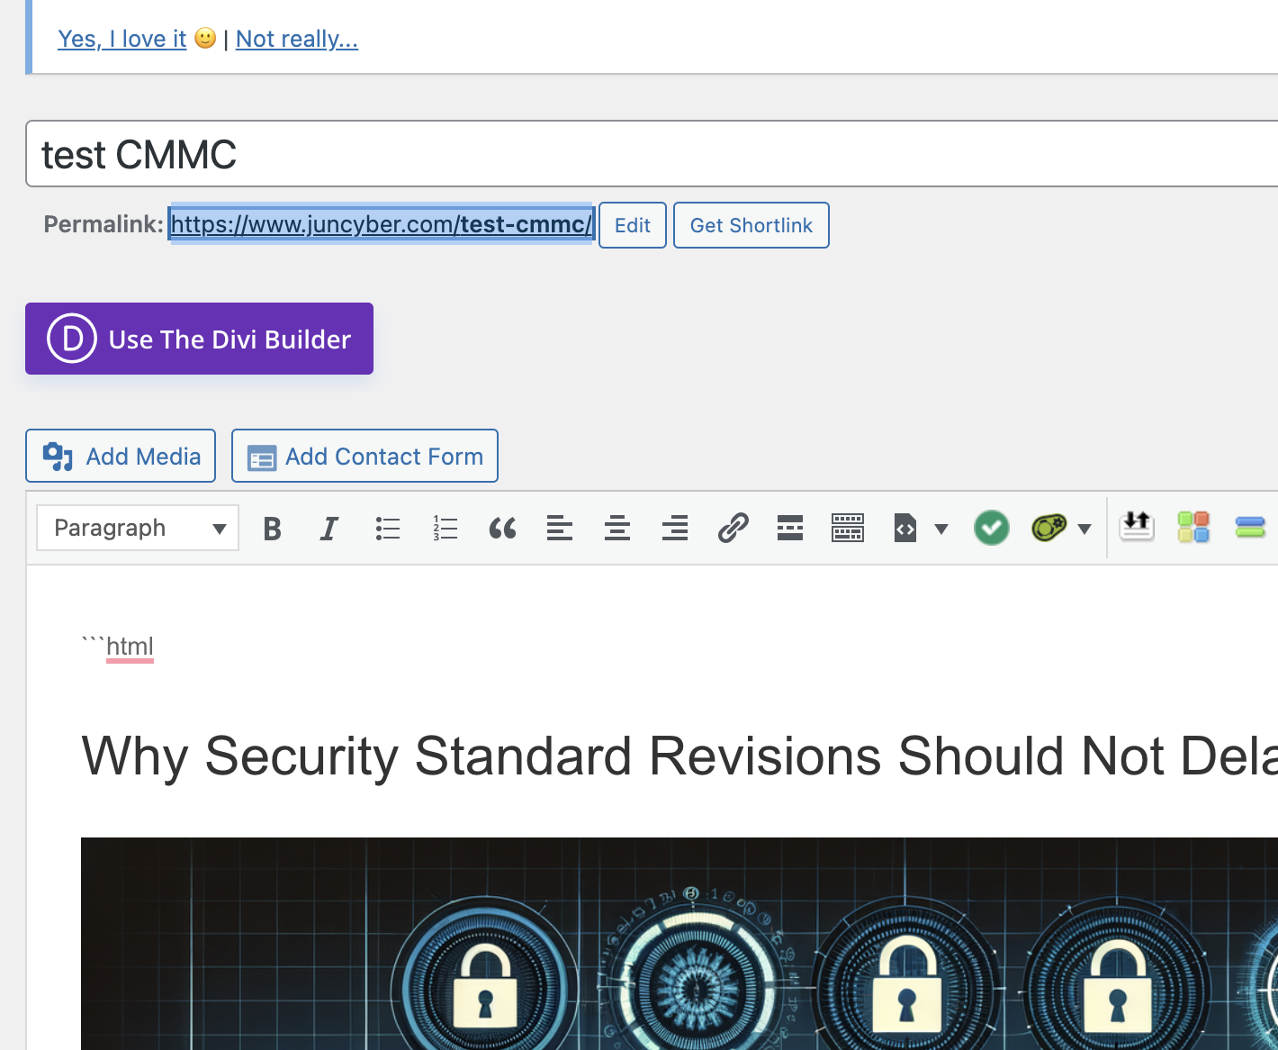Focus the post title field 'test CMMC'
1278x1050 pixels.
click(652, 154)
